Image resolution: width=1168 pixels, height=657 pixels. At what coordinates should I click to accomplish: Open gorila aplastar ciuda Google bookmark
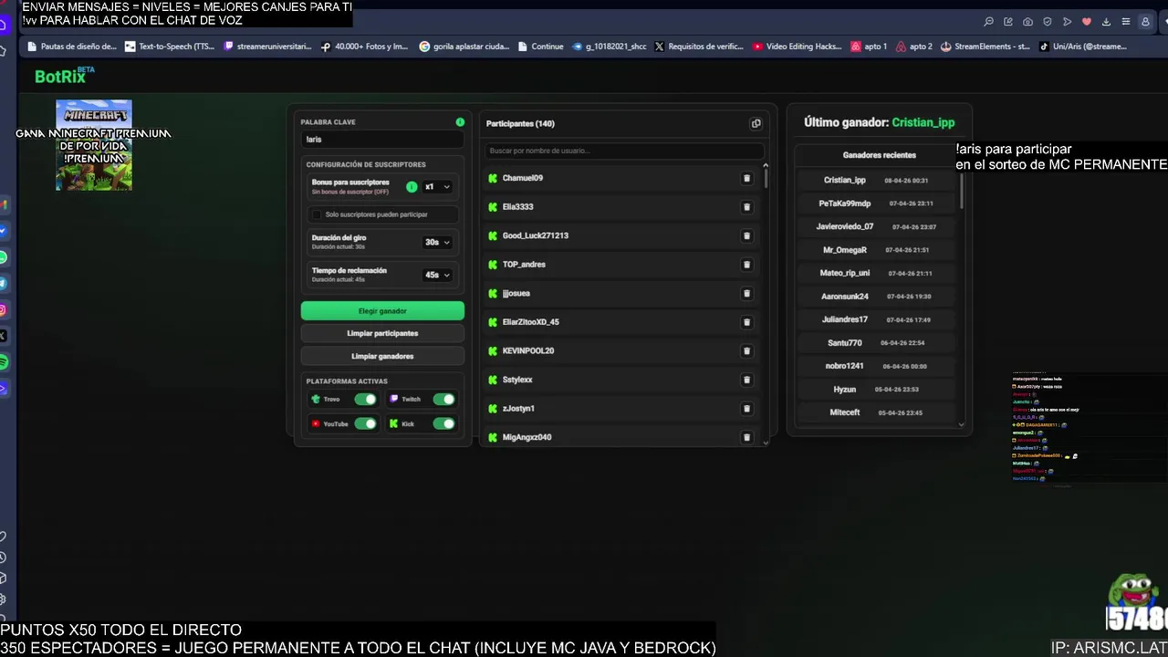click(x=464, y=47)
